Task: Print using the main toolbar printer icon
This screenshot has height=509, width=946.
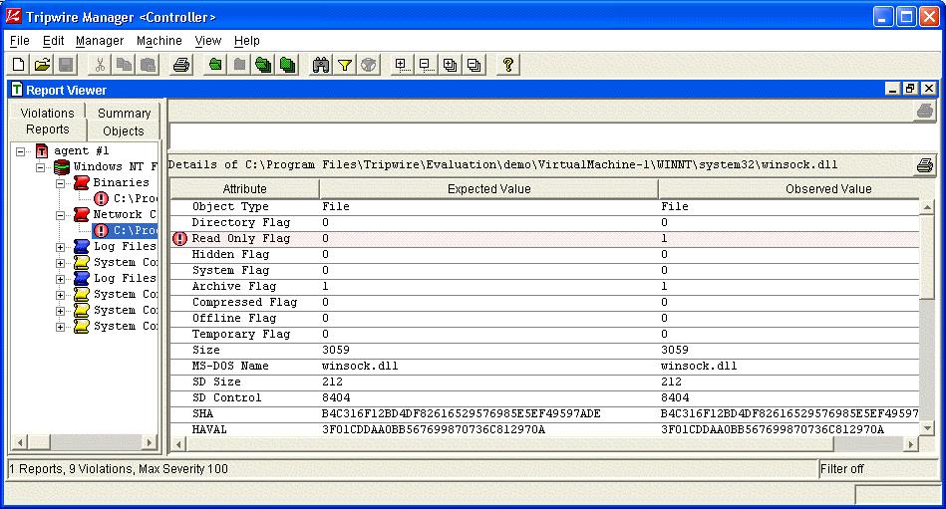Action: coord(181,65)
